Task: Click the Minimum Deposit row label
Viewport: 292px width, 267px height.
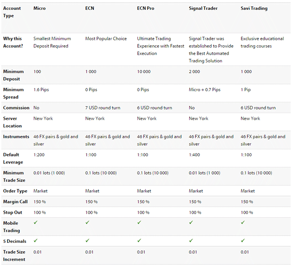Action: [13, 75]
